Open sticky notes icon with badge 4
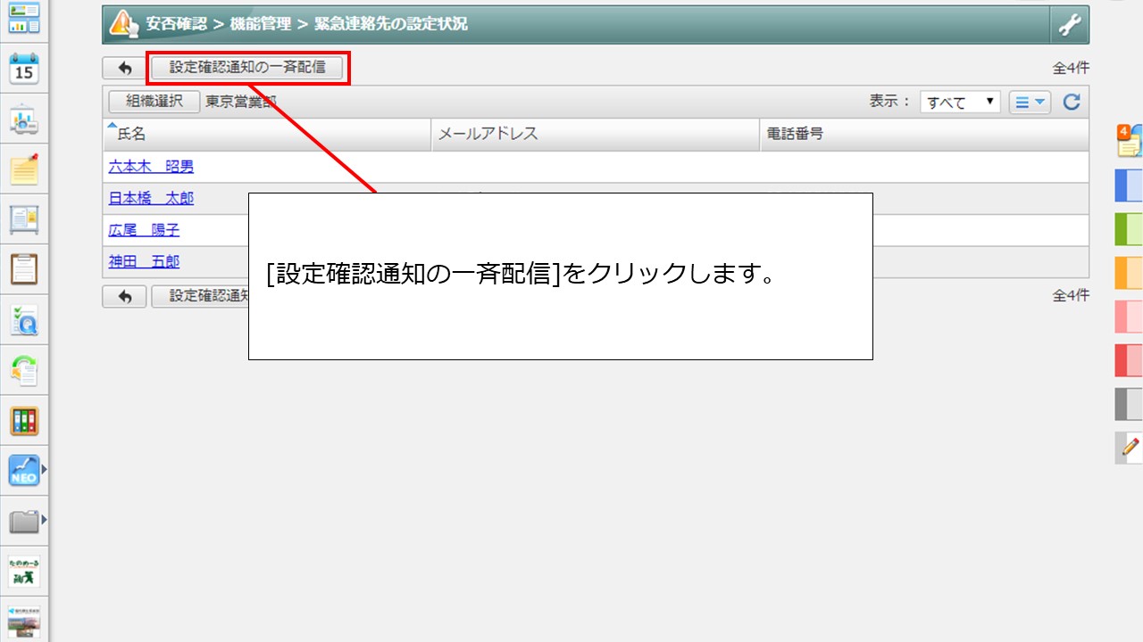Screen dimensions: 1143x642 pos(1130,140)
